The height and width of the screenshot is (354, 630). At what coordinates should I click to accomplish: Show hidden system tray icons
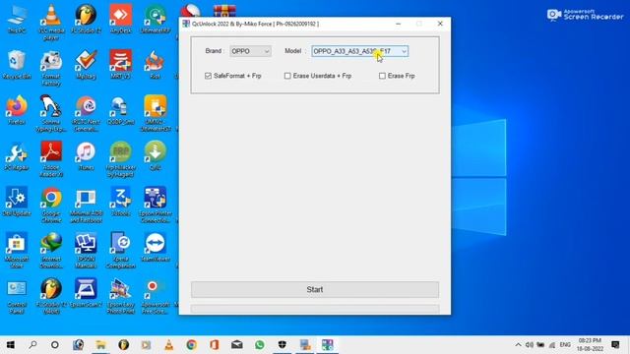pyautogui.click(x=519, y=345)
